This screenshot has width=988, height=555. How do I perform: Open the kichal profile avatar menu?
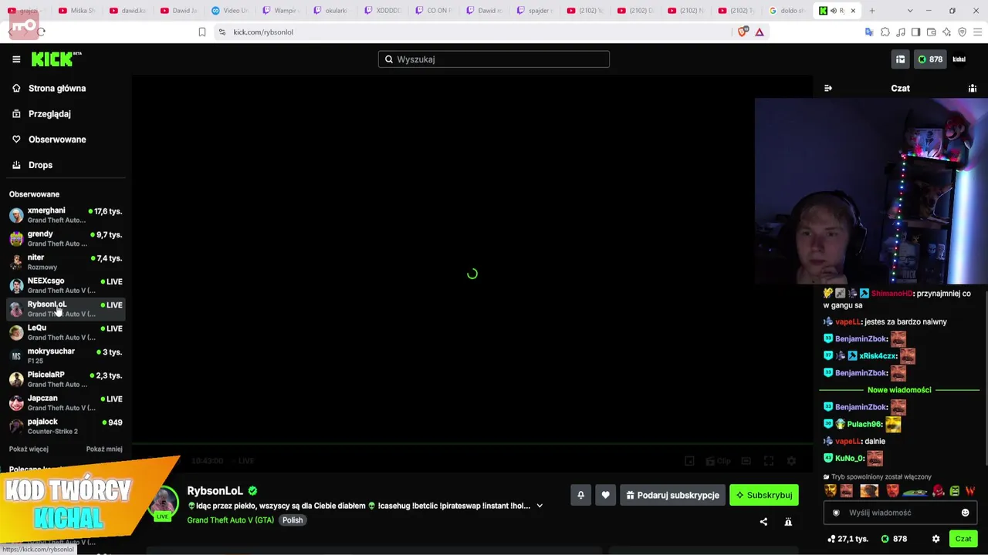[x=959, y=59]
